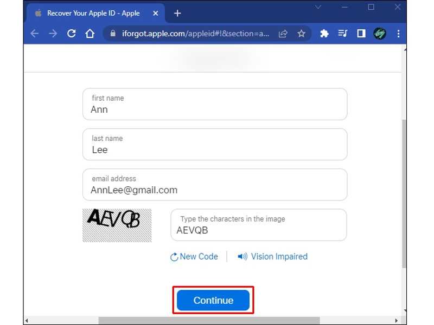Bookmark this page with the star icon
The image size is (434, 325).
(x=301, y=34)
